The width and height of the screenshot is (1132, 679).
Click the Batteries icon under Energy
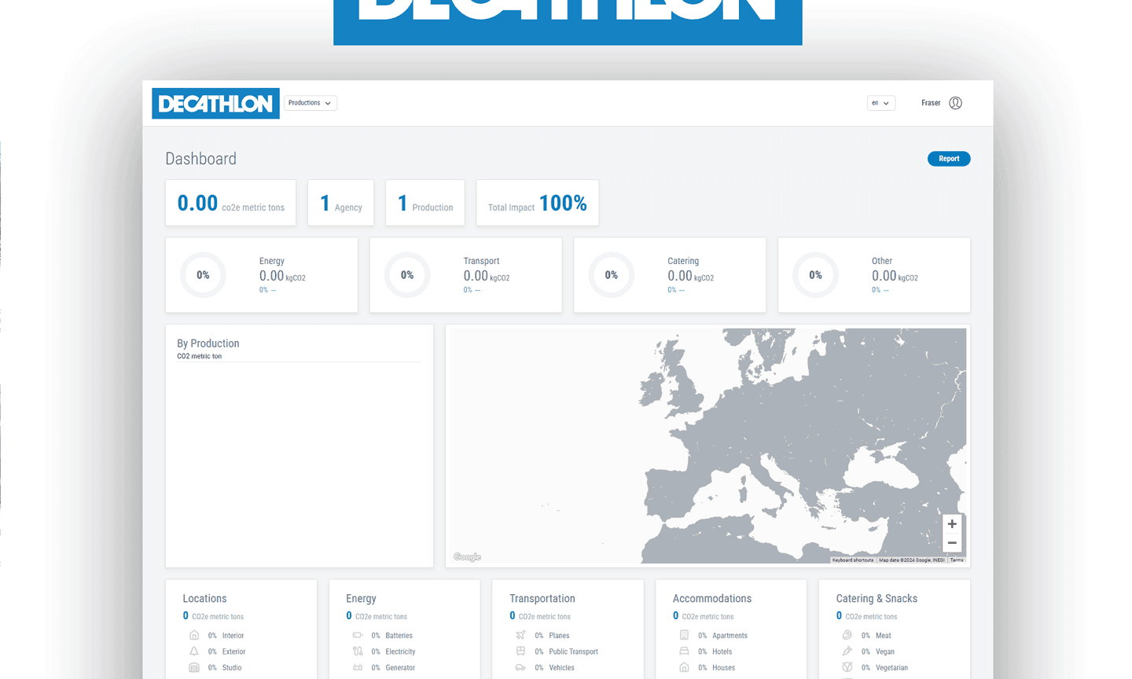point(358,635)
